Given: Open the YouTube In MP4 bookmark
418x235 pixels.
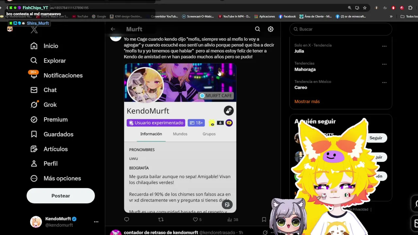Looking at the screenshot, I should pyautogui.click(x=234, y=16).
